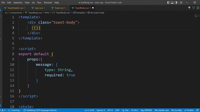Click the unsaved dot on ToastBody.vue tab
Viewport: 200px width, 112px height.
[93, 8]
